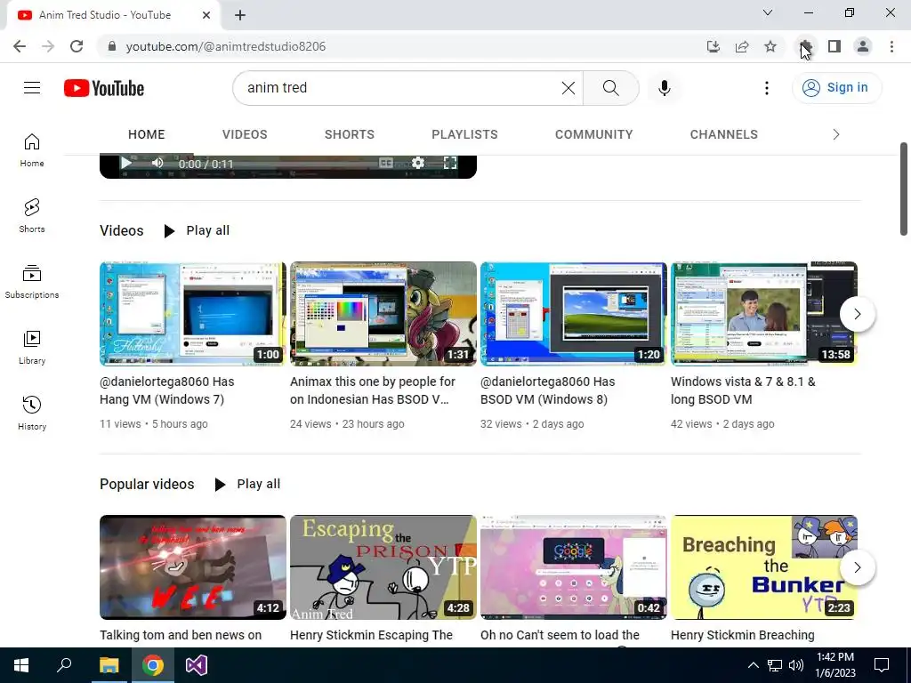Open BSOD VM (Windows 8) video thumbnail

574,314
